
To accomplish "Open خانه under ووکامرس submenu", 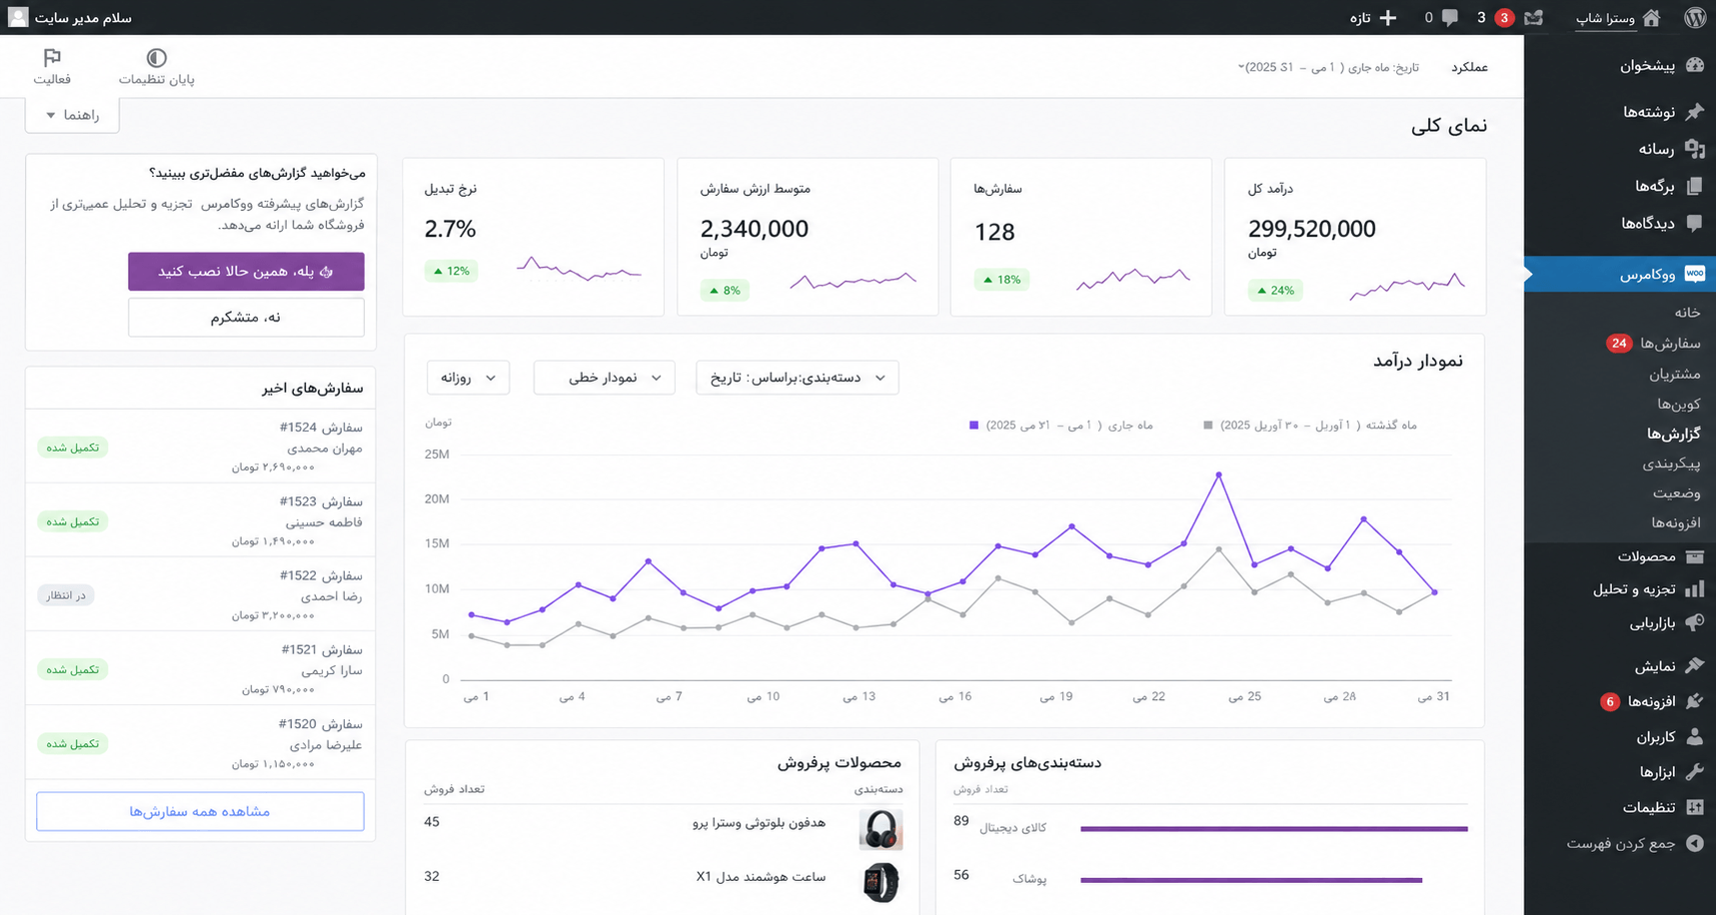I will point(1687,313).
